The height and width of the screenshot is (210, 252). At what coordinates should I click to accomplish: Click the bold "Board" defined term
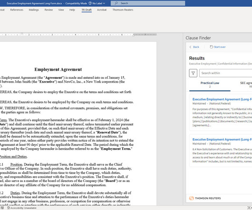coord(110,181)
